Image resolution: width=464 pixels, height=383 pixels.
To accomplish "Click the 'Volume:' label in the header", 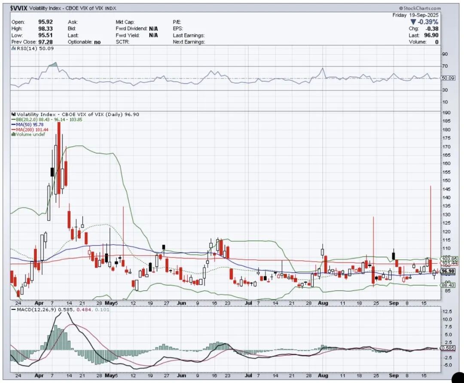I will 418,42.
